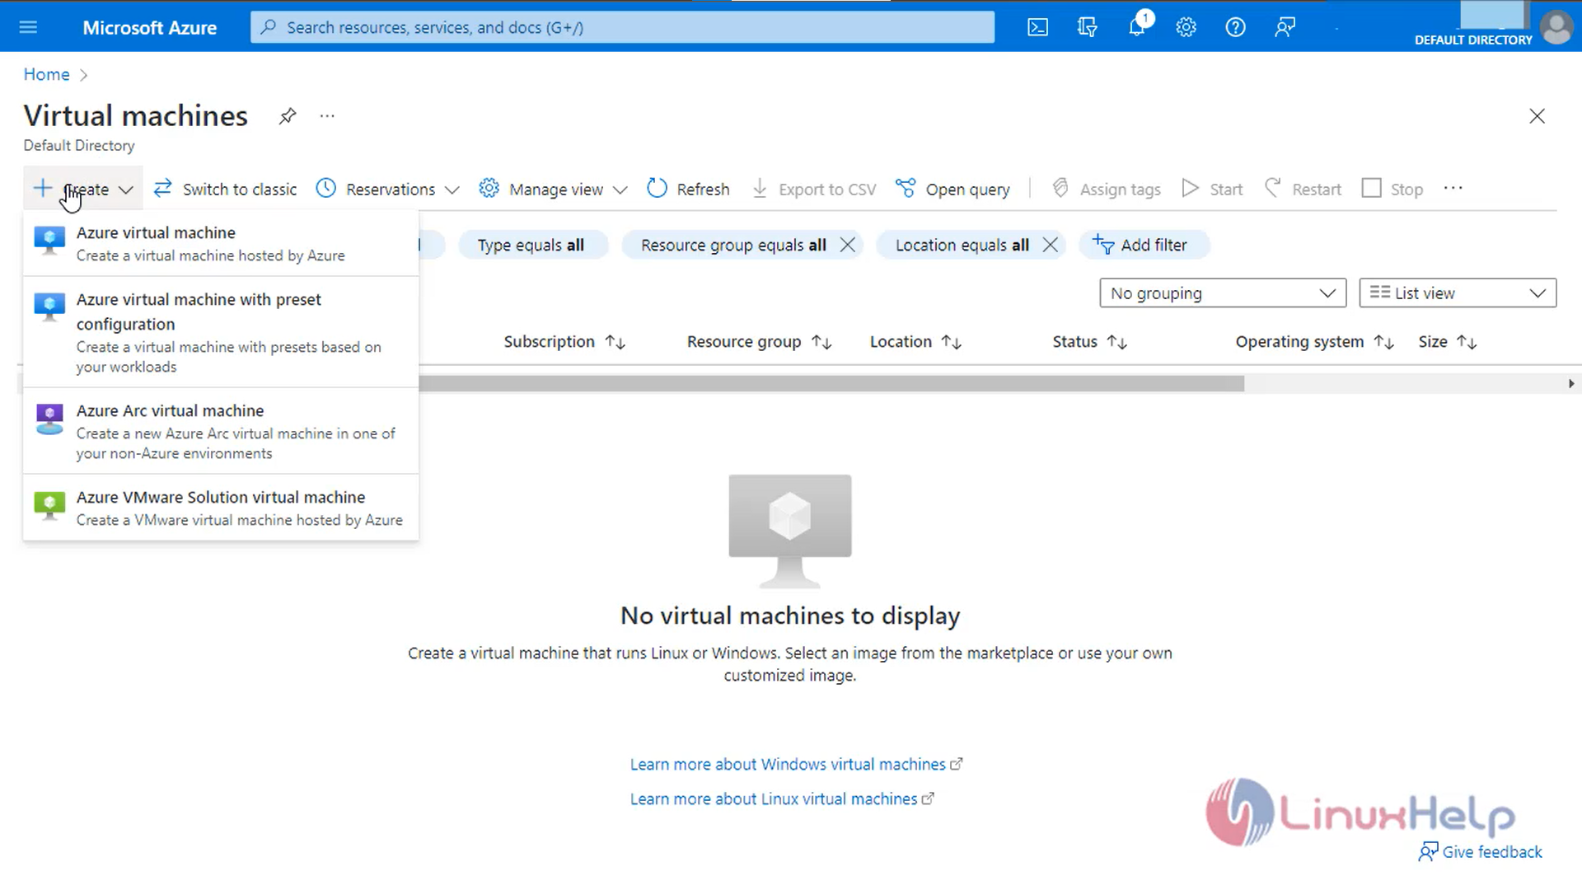Open Learn more about Linux virtual machines
The width and height of the screenshot is (1582, 890).
(782, 799)
